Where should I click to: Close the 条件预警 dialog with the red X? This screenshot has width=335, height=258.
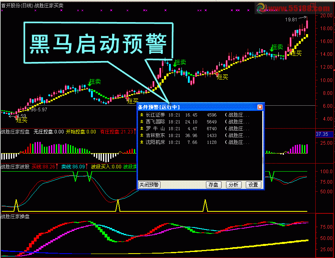pyautogui.click(x=260, y=107)
